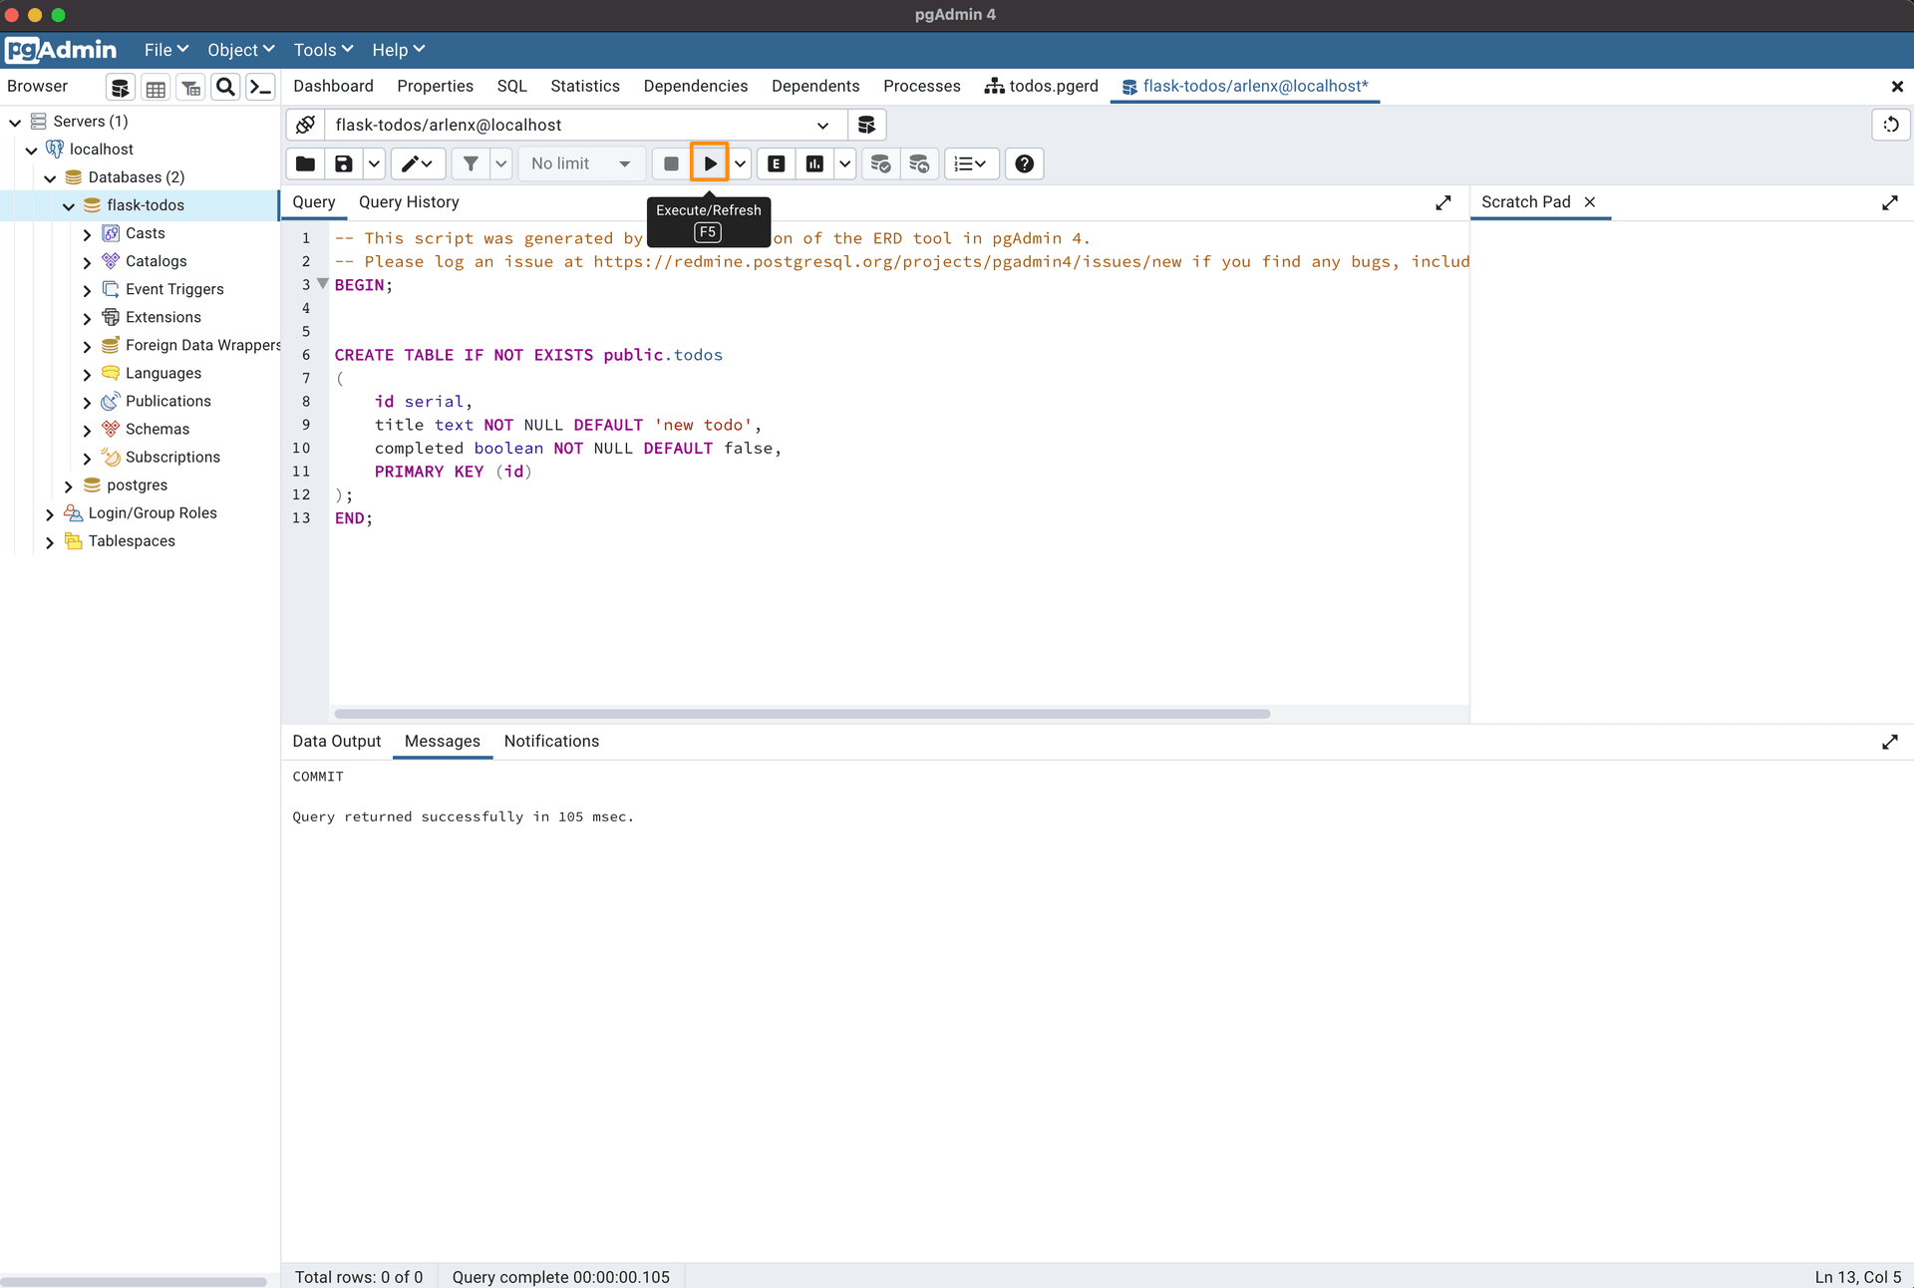
Task: Maximize the Scratch Pad panel
Action: click(1889, 202)
